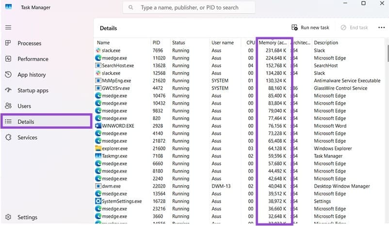The image size is (389, 226).
Task: Click the search box to find a process
Action: (189, 7)
